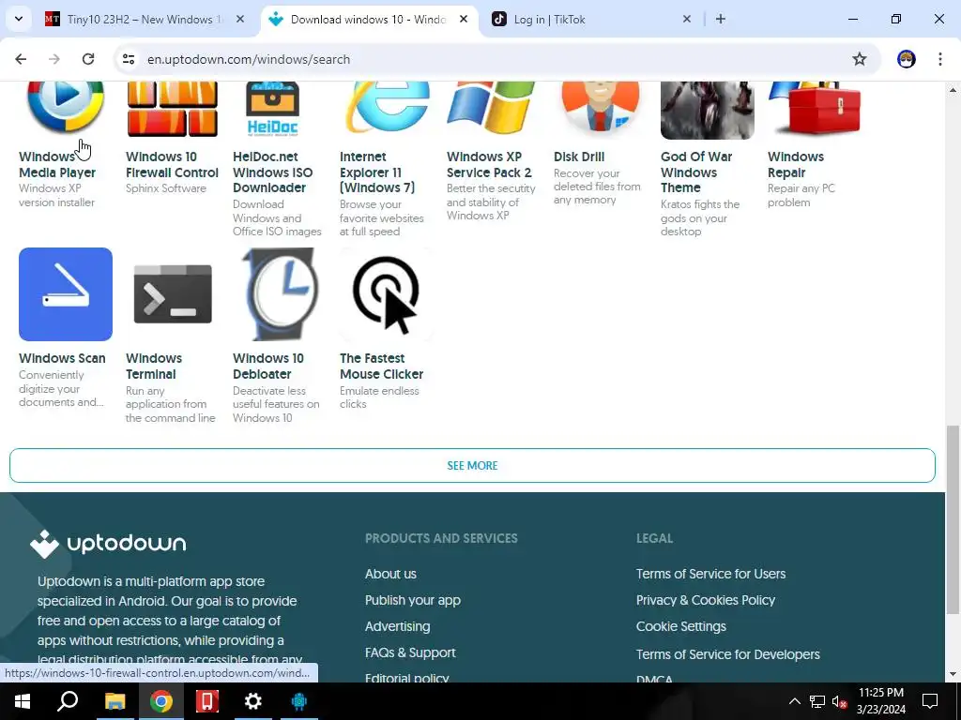Reload the page with the refresh icon
961x720 pixels.
click(x=88, y=59)
